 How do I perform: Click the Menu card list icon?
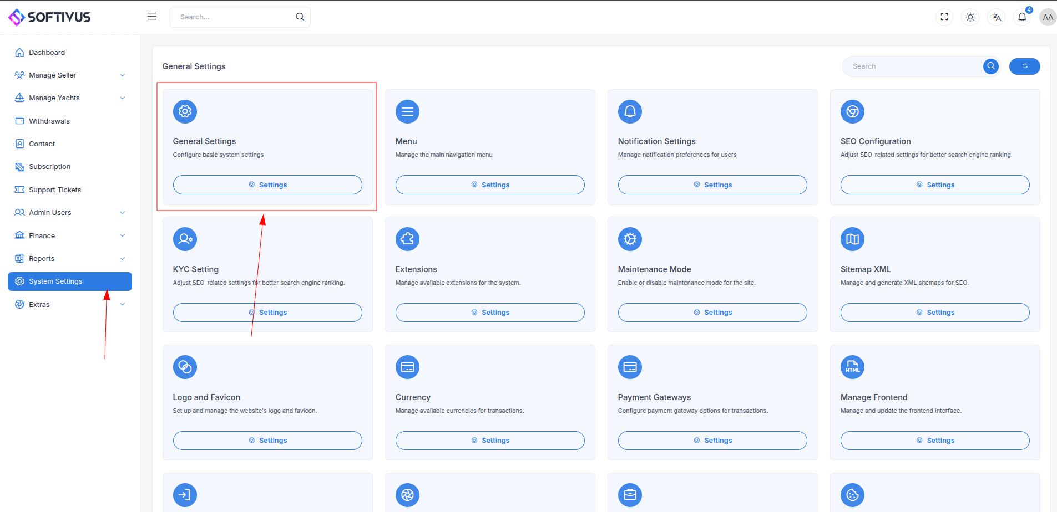coord(407,111)
